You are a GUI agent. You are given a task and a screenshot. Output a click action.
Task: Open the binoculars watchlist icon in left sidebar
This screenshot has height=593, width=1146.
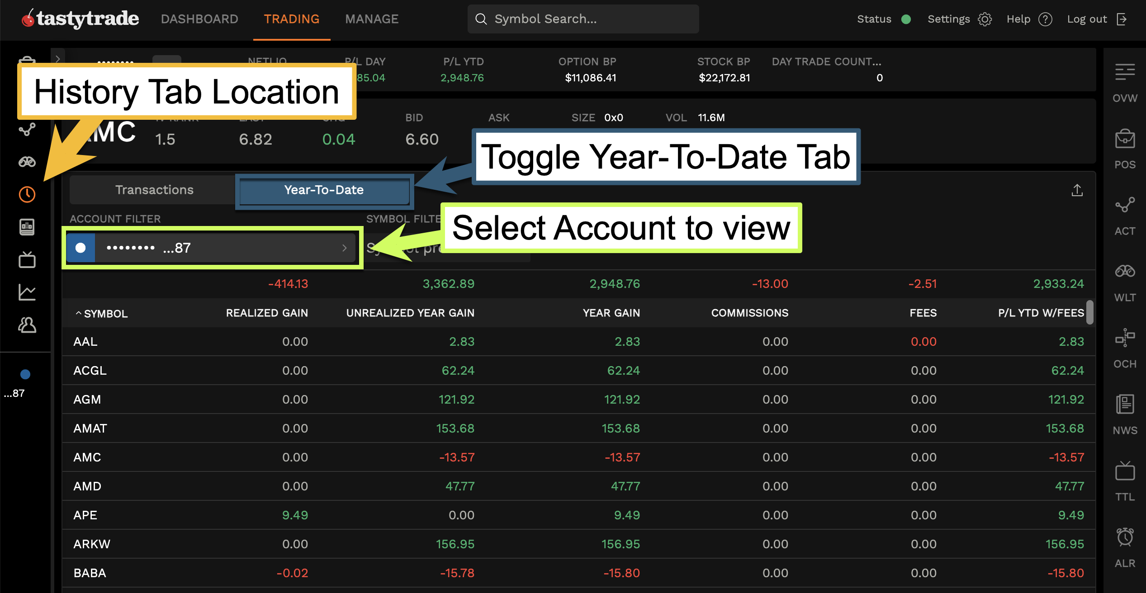click(x=26, y=161)
